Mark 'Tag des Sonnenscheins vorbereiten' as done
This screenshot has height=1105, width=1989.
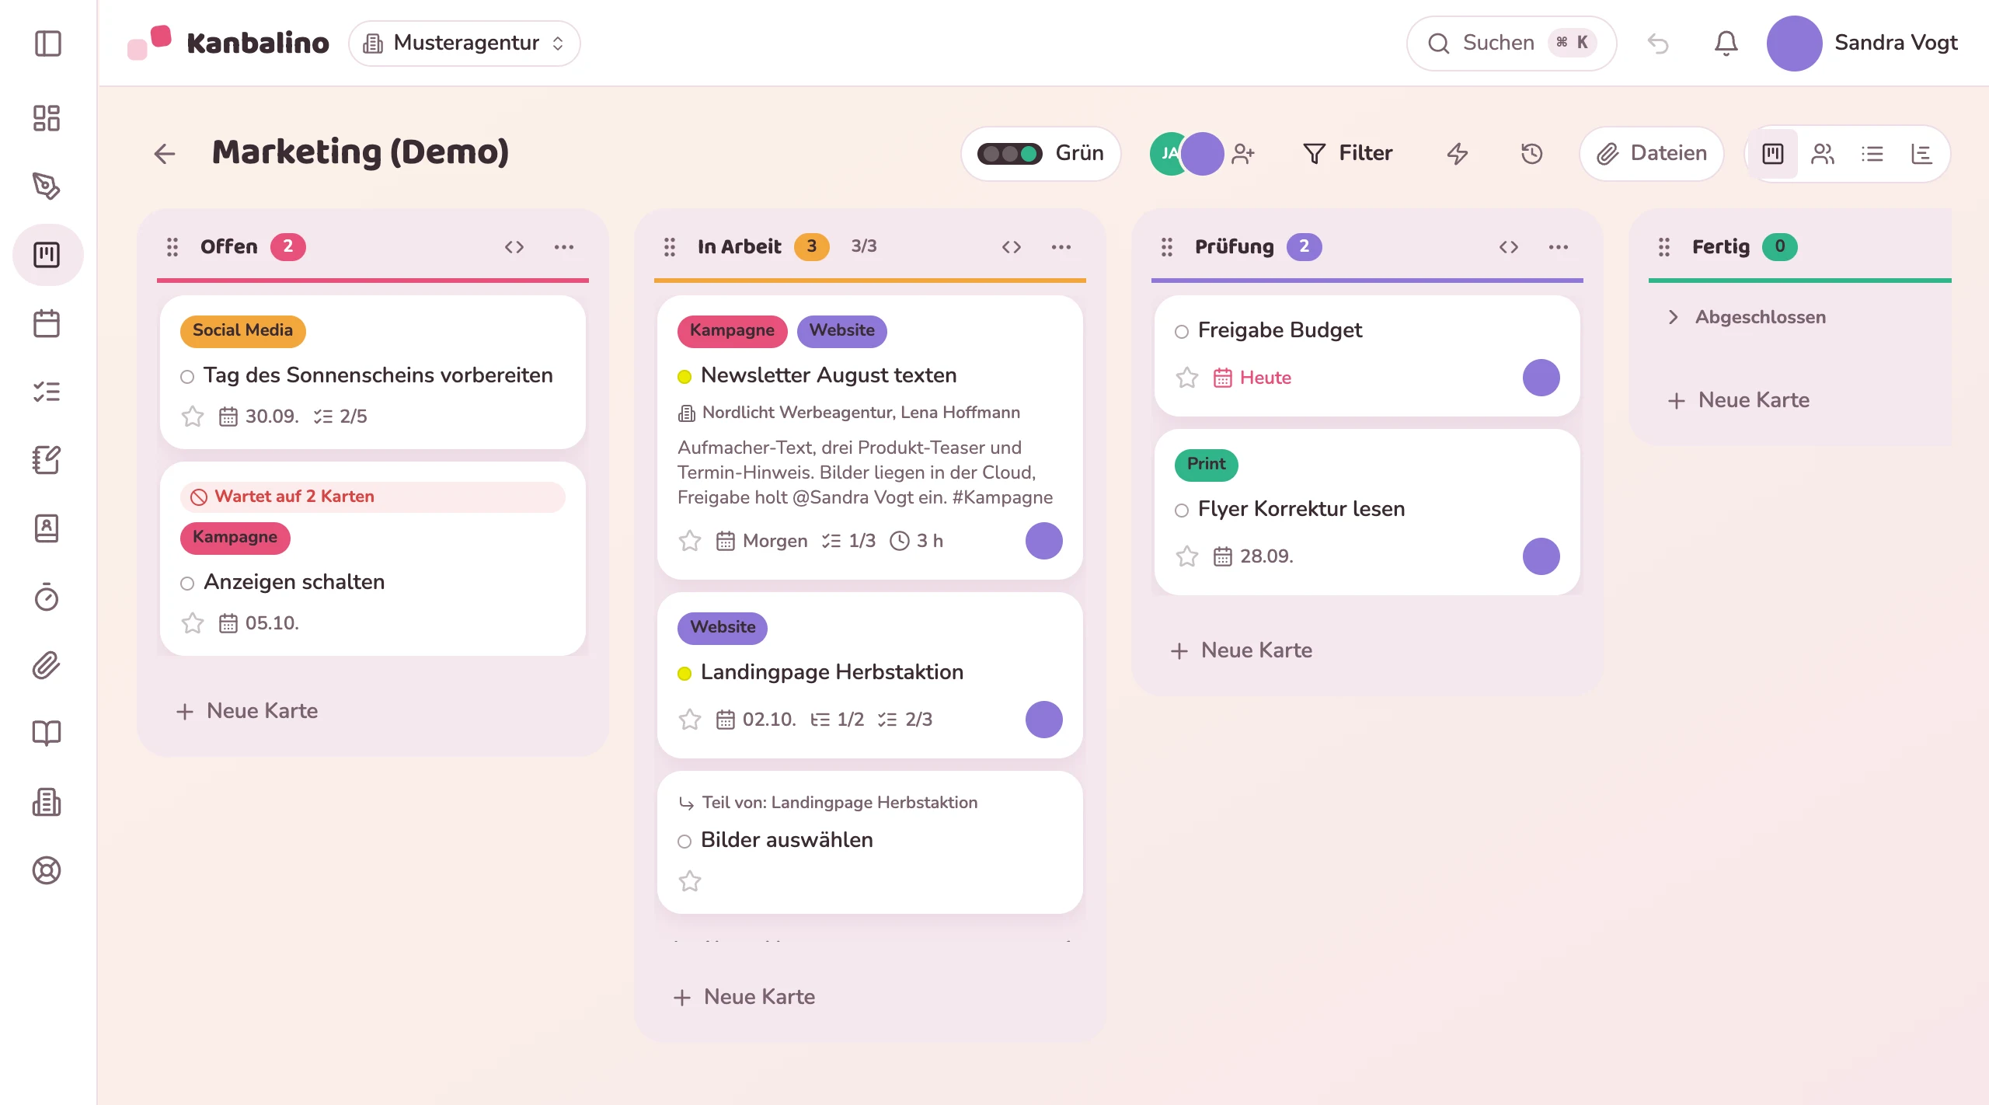pyautogui.click(x=187, y=377)
